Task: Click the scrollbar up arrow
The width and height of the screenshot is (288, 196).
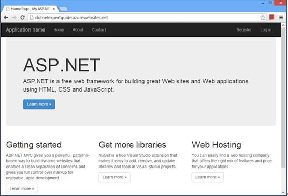Action: click(283, 25)
